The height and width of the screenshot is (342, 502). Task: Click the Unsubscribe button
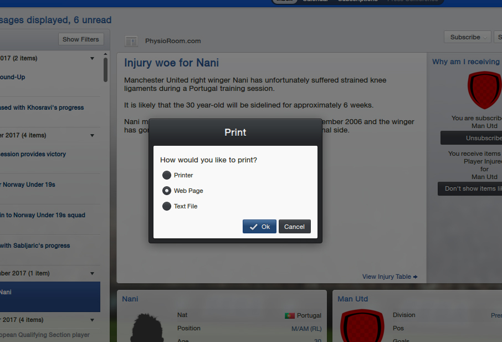471,138
